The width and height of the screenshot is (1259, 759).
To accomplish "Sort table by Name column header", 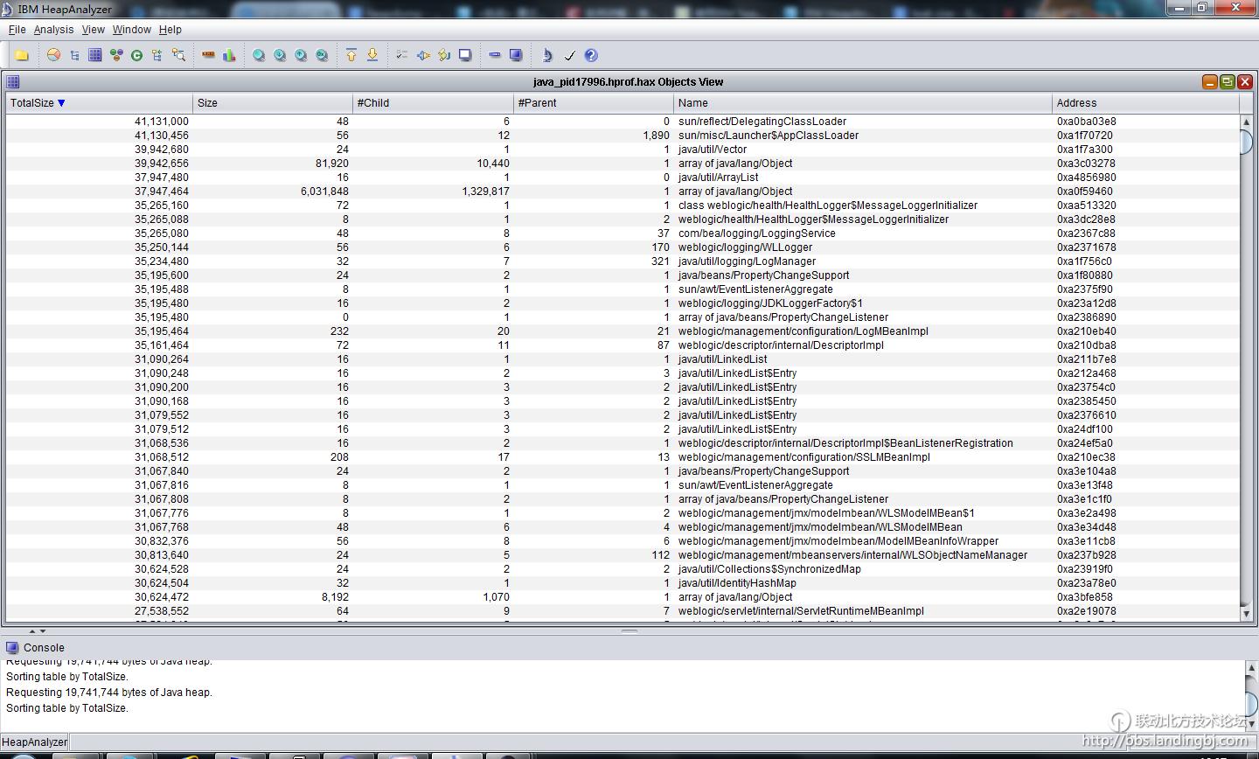I will click(692, 103).
